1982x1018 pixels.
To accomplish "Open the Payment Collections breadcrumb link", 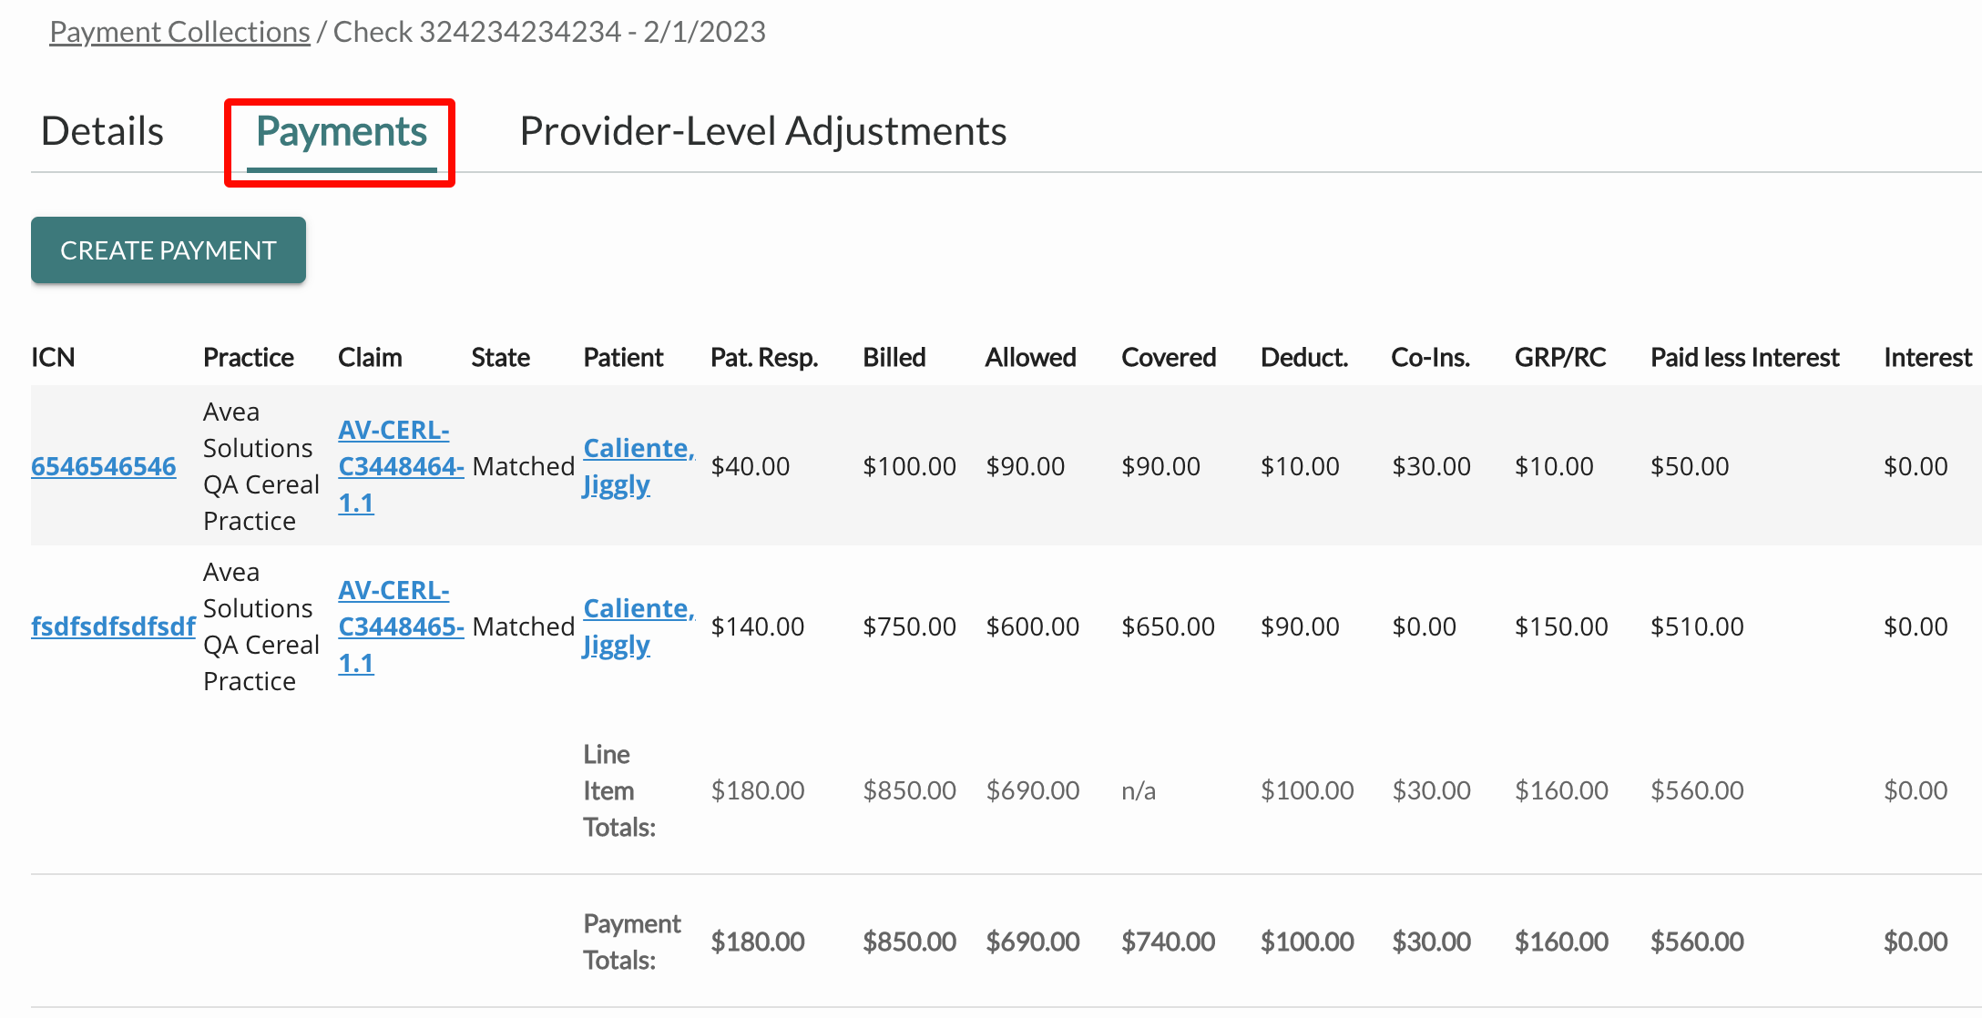I will point(179,32).
